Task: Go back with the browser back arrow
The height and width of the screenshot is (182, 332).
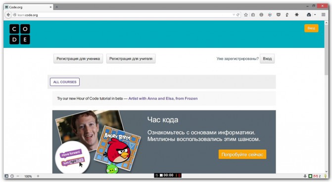Action: point(8,15)
